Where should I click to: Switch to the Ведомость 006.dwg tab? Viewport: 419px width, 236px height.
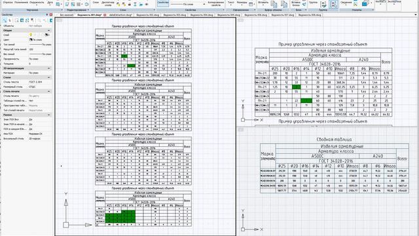coord(255,15)
